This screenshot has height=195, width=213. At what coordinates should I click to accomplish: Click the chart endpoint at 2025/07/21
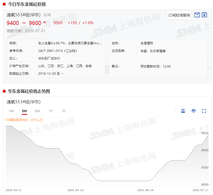(x=208, y=135)
